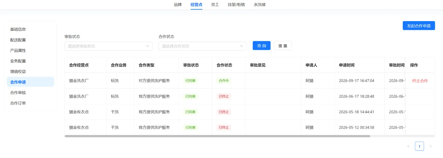Open the 合作状态 dropdown
Screen dimensions: 443x158
click(202, 46)
